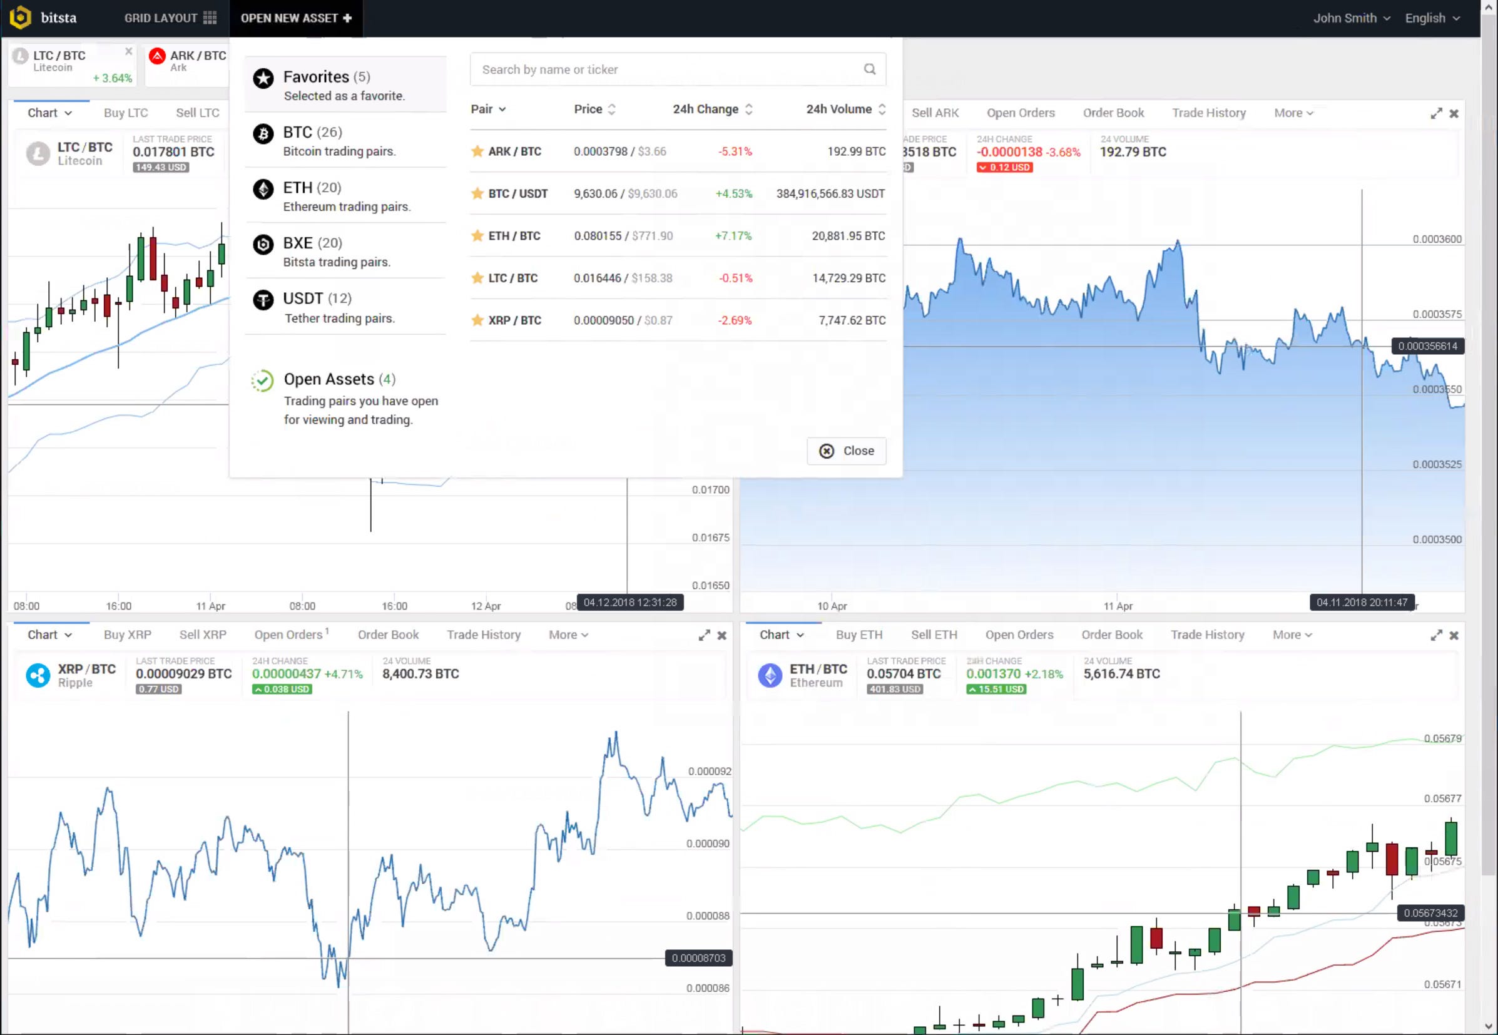Screen dimensions: 1498x1035
Task: Click the red ARK logo icon
Action: pos(157,56)
